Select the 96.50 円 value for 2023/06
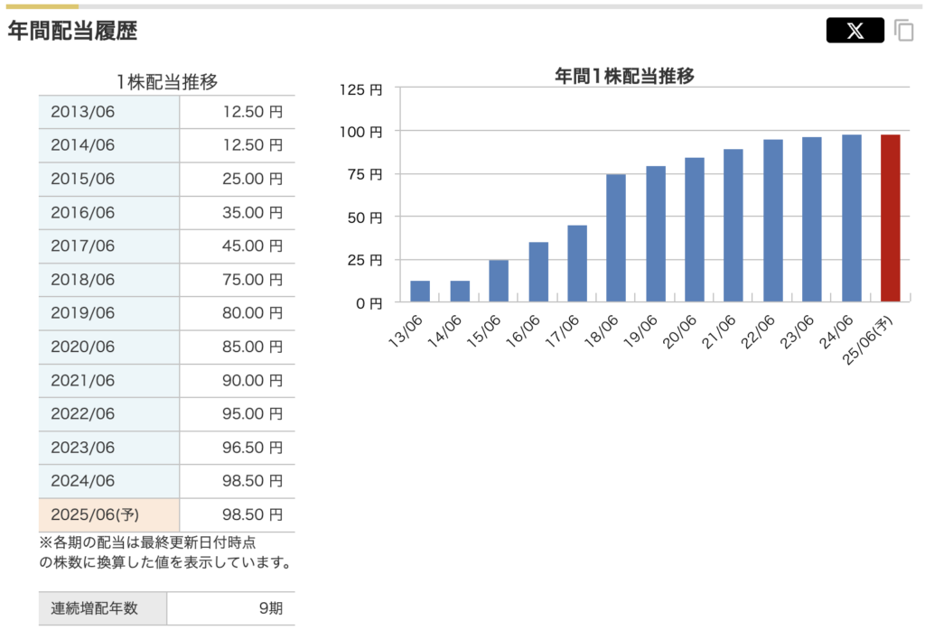925x639 pixels. tap(252, 448)
